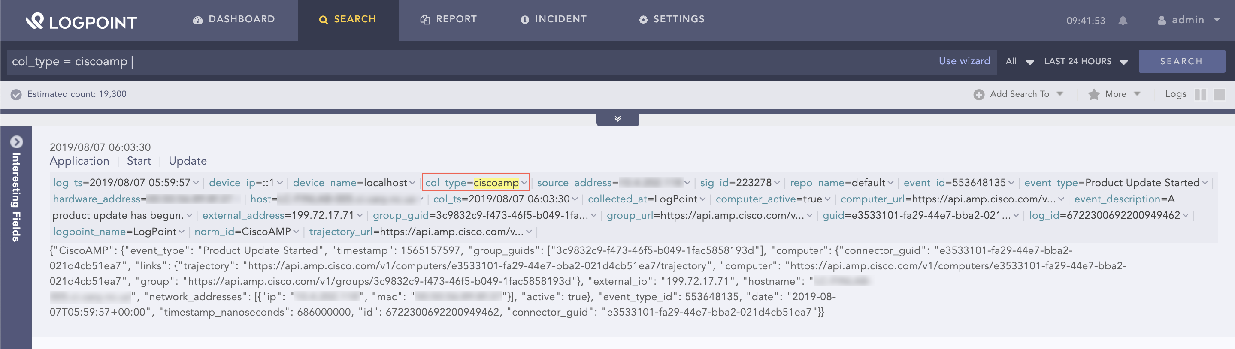Open the Settings tab
This screenshot has height=349, width=1235.
pos(672,19)
